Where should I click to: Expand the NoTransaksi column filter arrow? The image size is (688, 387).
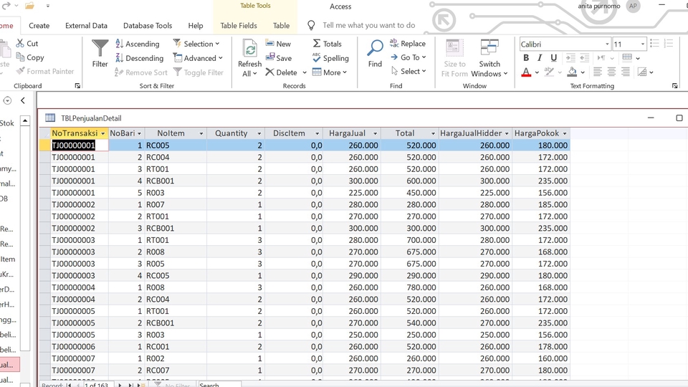(103, 133)
